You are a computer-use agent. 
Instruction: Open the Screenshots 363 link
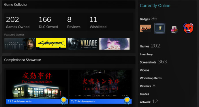tap(153, 62)
